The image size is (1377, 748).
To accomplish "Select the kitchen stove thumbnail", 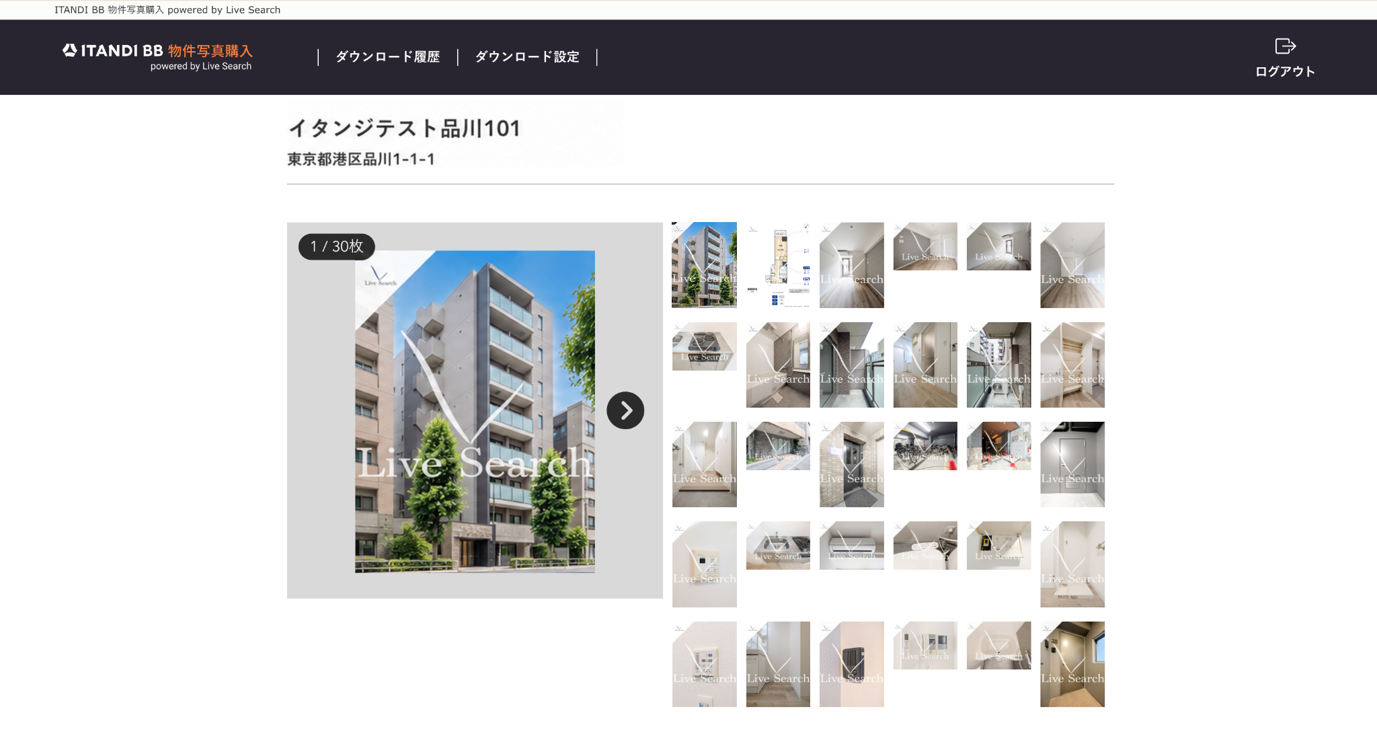I will (x=704, y=346).
